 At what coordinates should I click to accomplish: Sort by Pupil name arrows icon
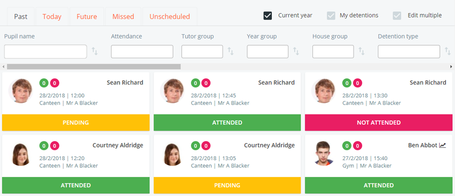point(95,51)
